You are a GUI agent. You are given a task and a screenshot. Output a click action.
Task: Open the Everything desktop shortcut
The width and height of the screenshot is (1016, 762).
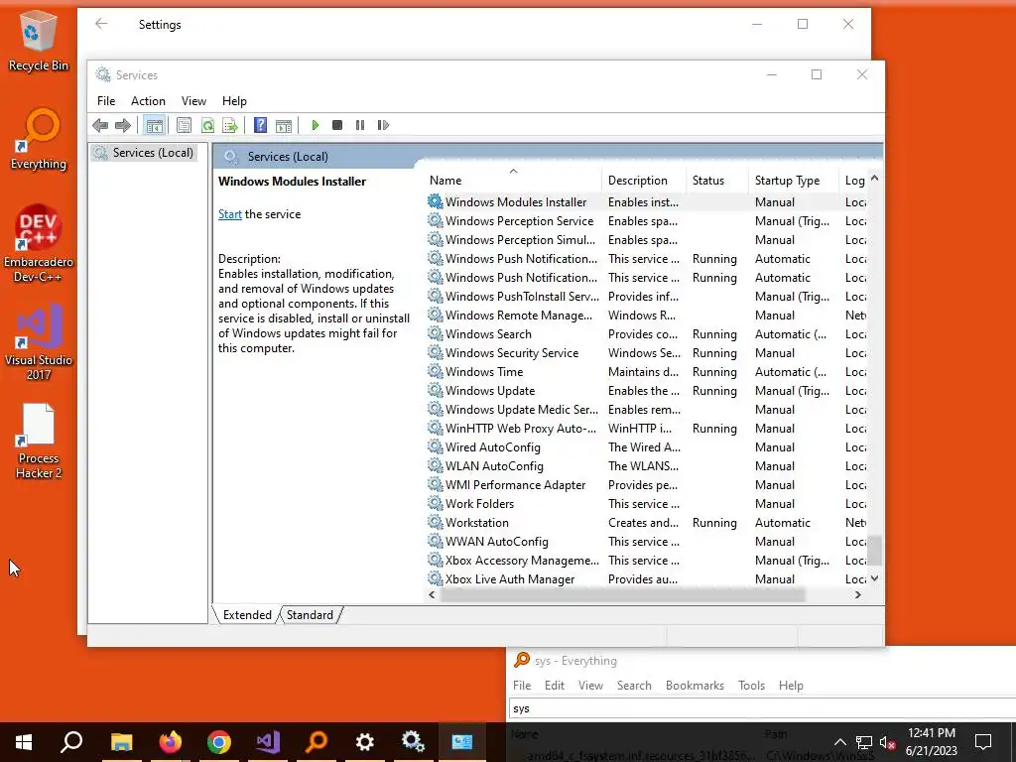tap(39, 139)
